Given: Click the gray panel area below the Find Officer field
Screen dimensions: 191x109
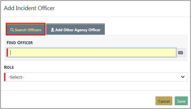Looking at the screenshot, I should pos(96,59).
